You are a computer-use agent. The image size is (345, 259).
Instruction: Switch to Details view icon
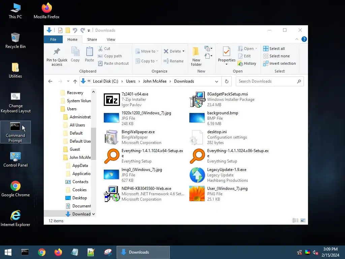coord(295,221)
